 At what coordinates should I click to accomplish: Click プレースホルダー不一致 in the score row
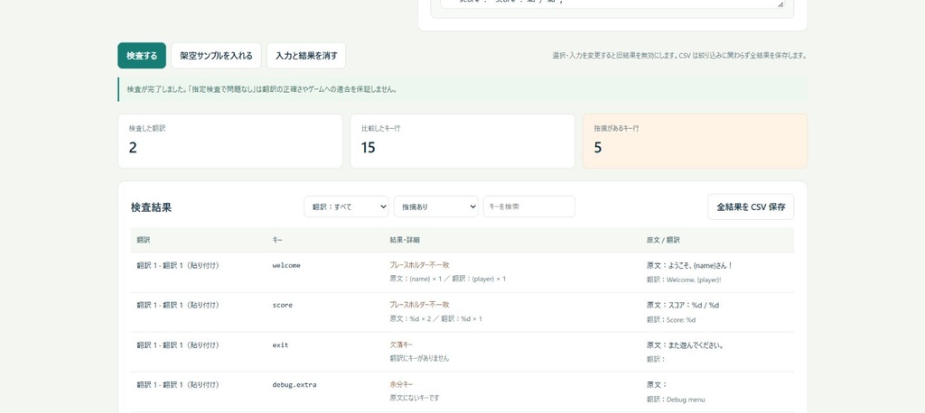[x=419, y=305]
